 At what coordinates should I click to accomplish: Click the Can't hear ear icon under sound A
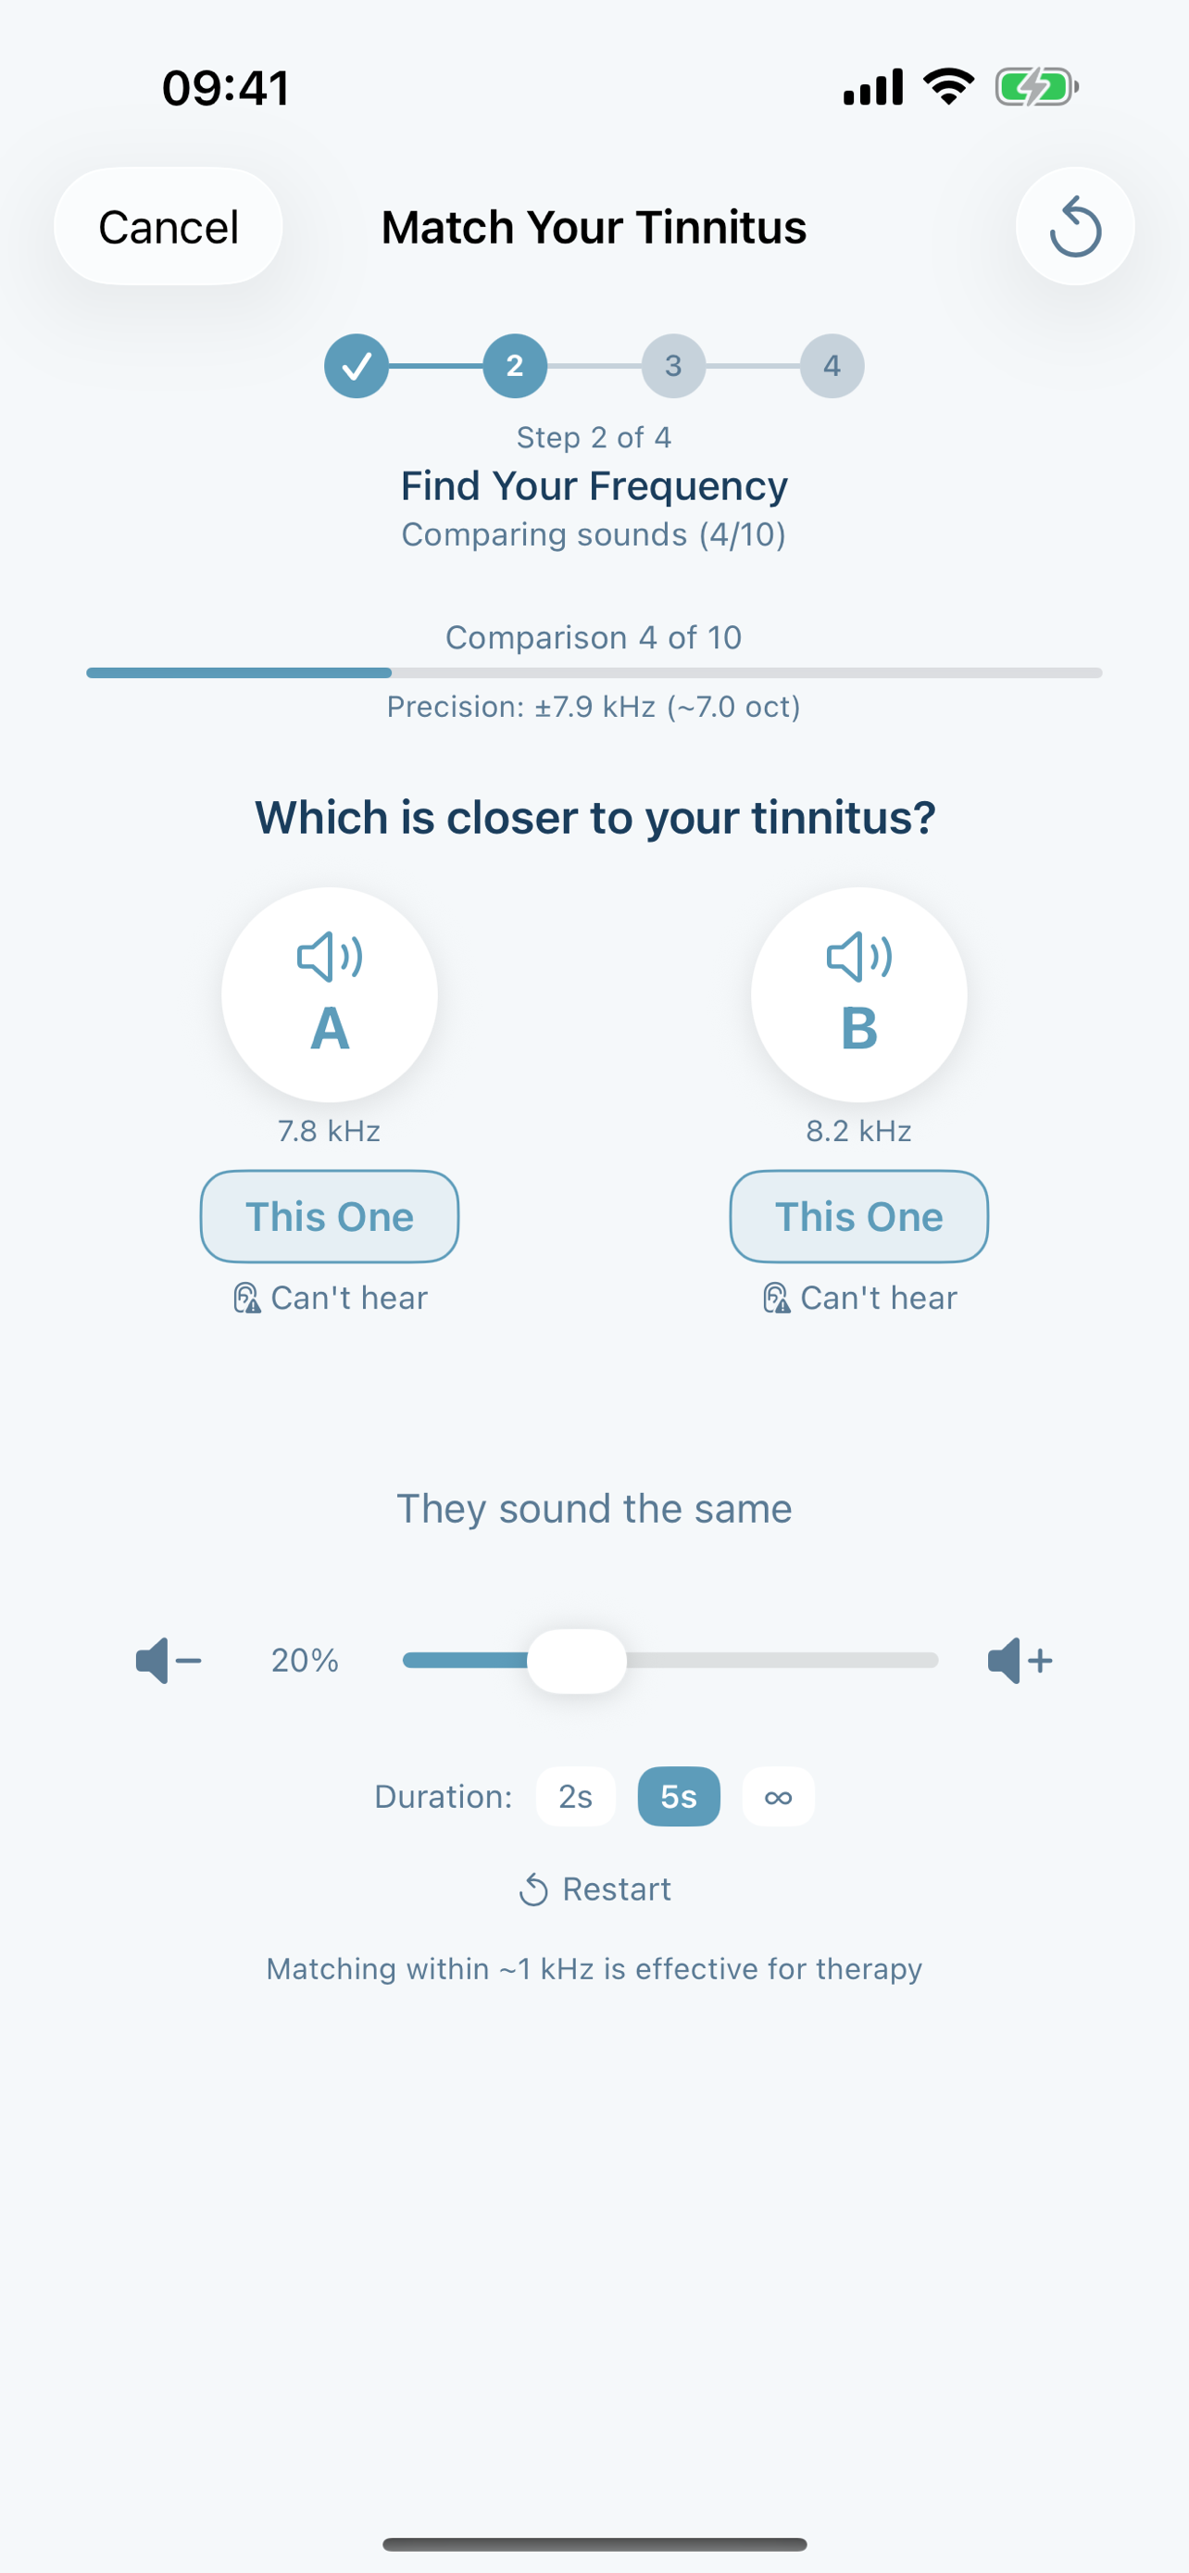click(x=245, y=1297)
